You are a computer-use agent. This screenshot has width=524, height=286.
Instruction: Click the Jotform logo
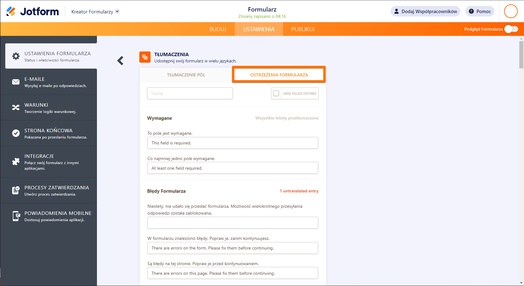click(x=32, y=11)
